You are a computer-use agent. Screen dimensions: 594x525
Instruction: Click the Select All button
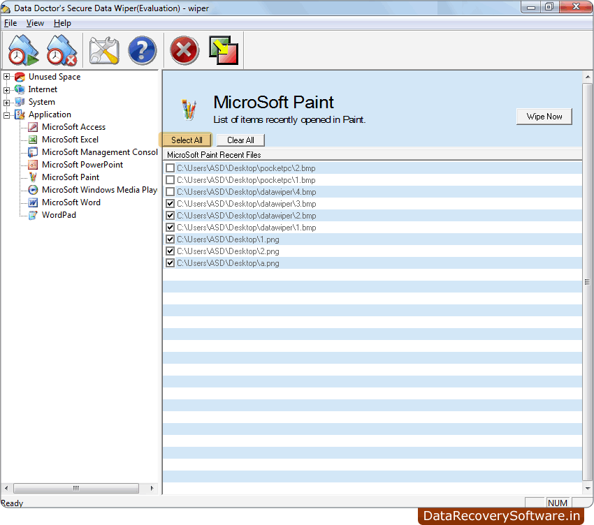[x=187, y=140]
